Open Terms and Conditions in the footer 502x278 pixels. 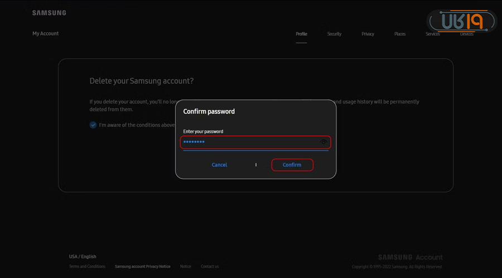point(86,266)
